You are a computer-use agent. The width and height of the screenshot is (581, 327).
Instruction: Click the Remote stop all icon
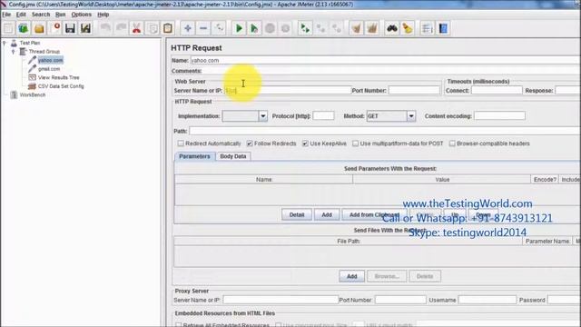[320, 28]
